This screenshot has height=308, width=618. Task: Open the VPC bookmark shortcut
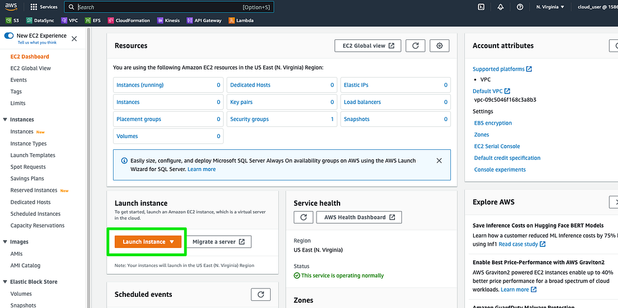tap(70, 21)
